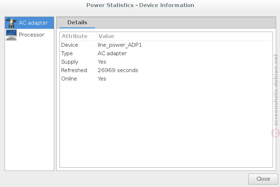Select the Type attribute cell
Screen dimensions: 280x187
(x=67, y=53)
